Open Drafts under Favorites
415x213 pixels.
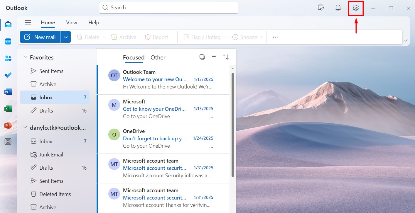point(55,110)
